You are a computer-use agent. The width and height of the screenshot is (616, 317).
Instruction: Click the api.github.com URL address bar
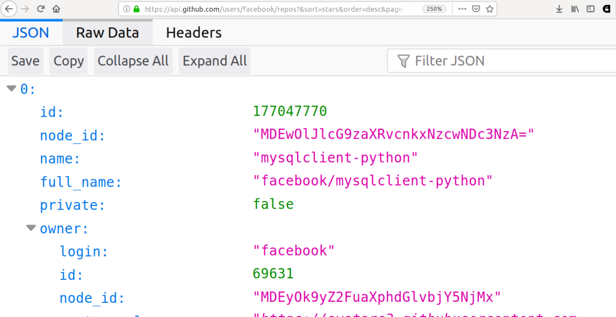[x=275, y=9]
